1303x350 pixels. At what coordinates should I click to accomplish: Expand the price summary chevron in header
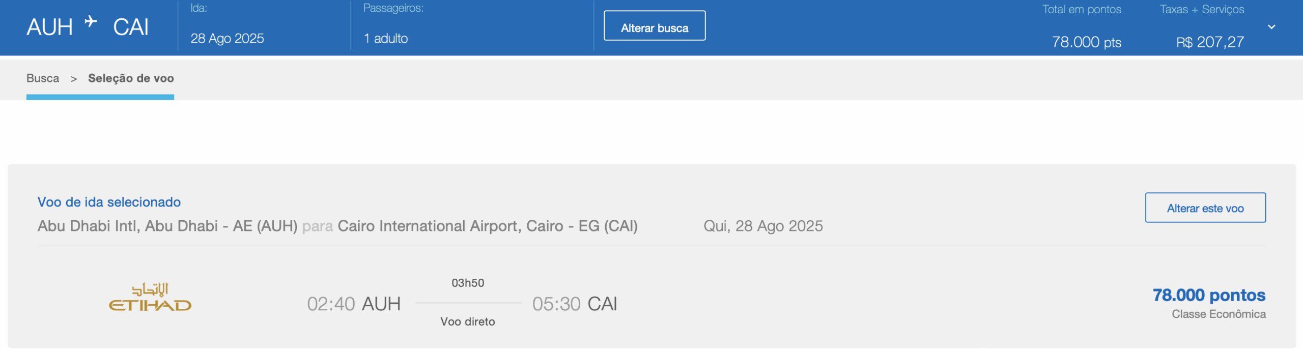[1271, 27]
